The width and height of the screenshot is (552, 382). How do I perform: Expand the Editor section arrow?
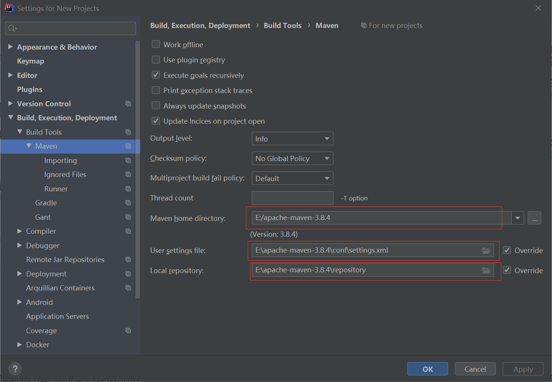pos(11,75)
